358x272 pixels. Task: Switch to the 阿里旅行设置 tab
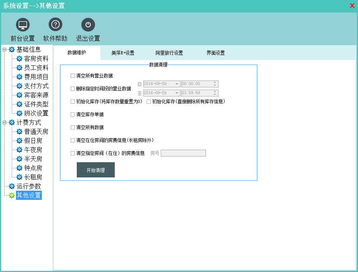169,53
